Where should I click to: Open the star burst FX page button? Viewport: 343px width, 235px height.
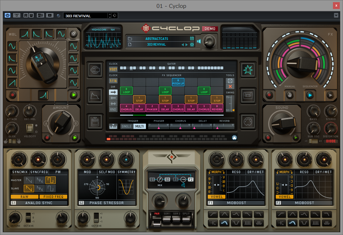[248, 70]
